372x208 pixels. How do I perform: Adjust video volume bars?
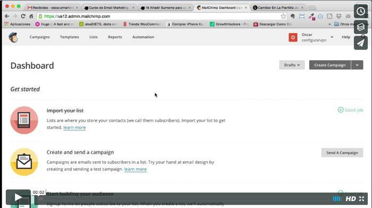[336, 199]
